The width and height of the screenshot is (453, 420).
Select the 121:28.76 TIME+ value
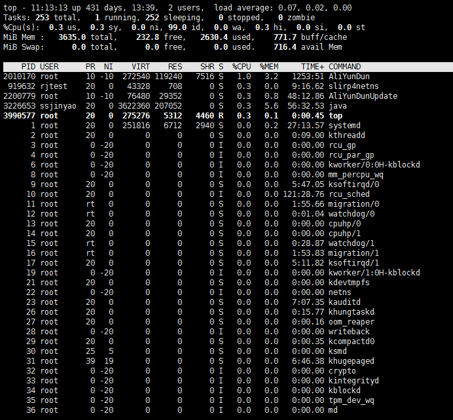(x=304, y=194)
